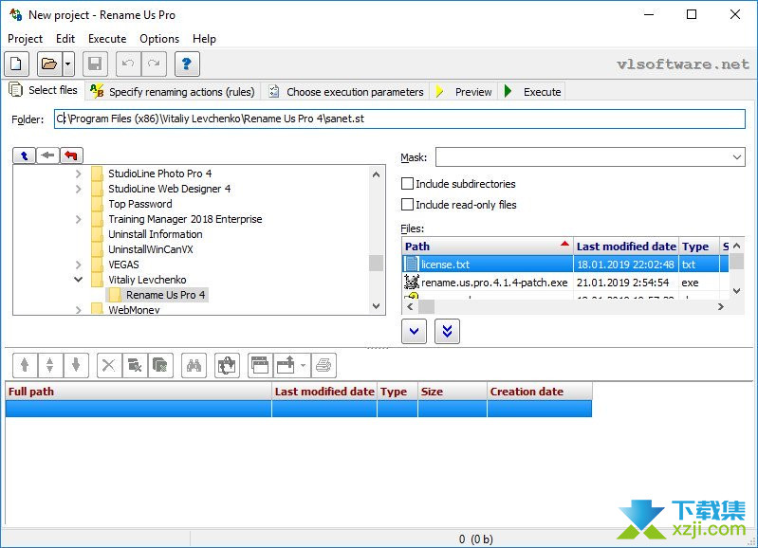This screenshot has height=548, width=758.
Task: Open the Execute menu
Action: click(x=107, y=39)
